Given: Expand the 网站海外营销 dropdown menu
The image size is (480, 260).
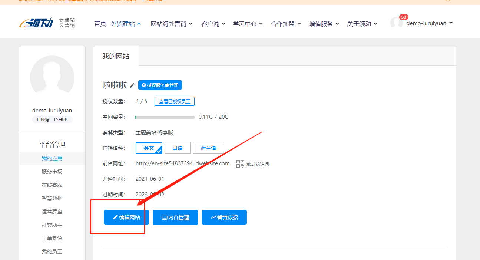Looking at the screenshot, I should [172, 24].
